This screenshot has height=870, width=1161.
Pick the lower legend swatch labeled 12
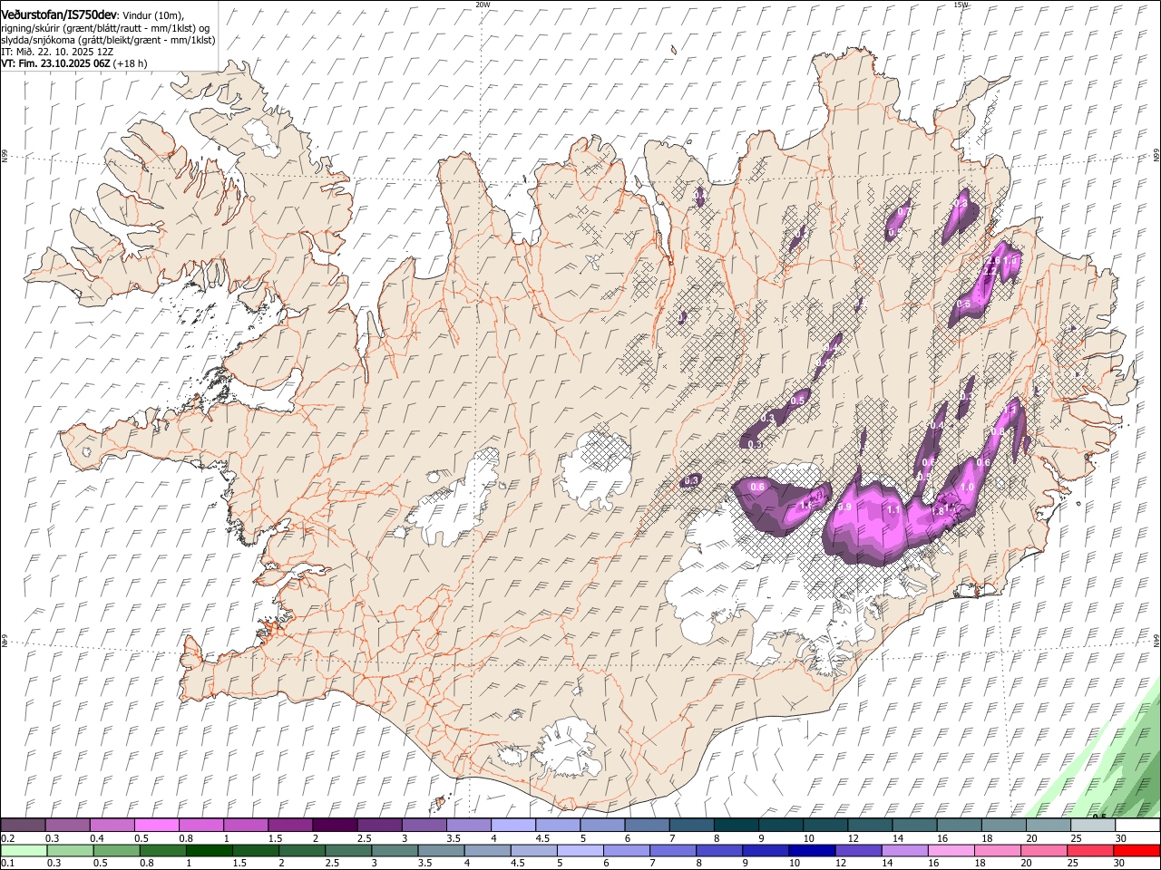(860, 850)
